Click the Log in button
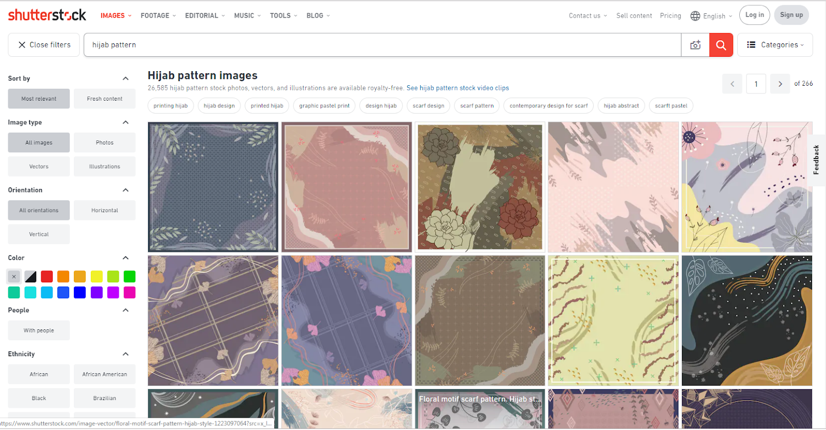This screenshot has width=826, height=430. [x=755, y=15]
